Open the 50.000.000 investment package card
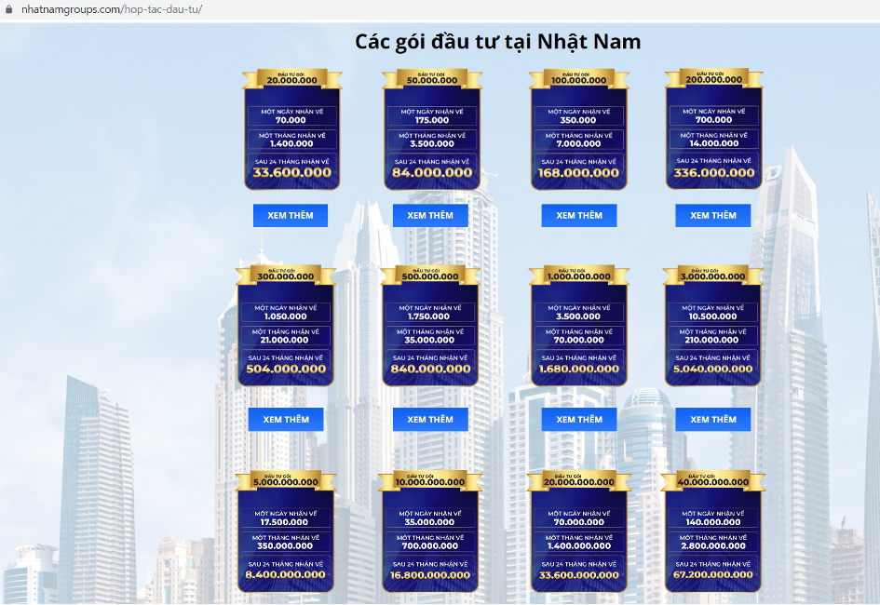 pos(432,129)
